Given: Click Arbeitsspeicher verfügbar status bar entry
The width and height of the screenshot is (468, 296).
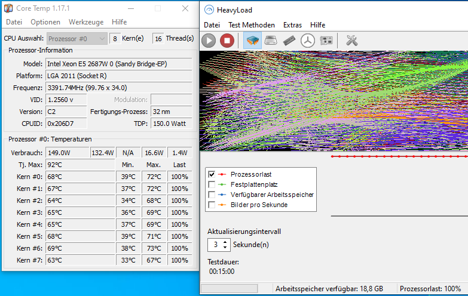Looking at the screenshot, I should 329,289.
